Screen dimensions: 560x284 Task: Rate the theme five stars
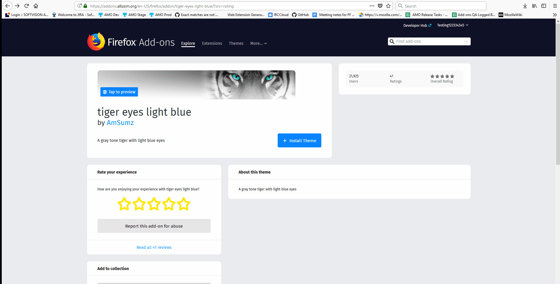(184, 204)
